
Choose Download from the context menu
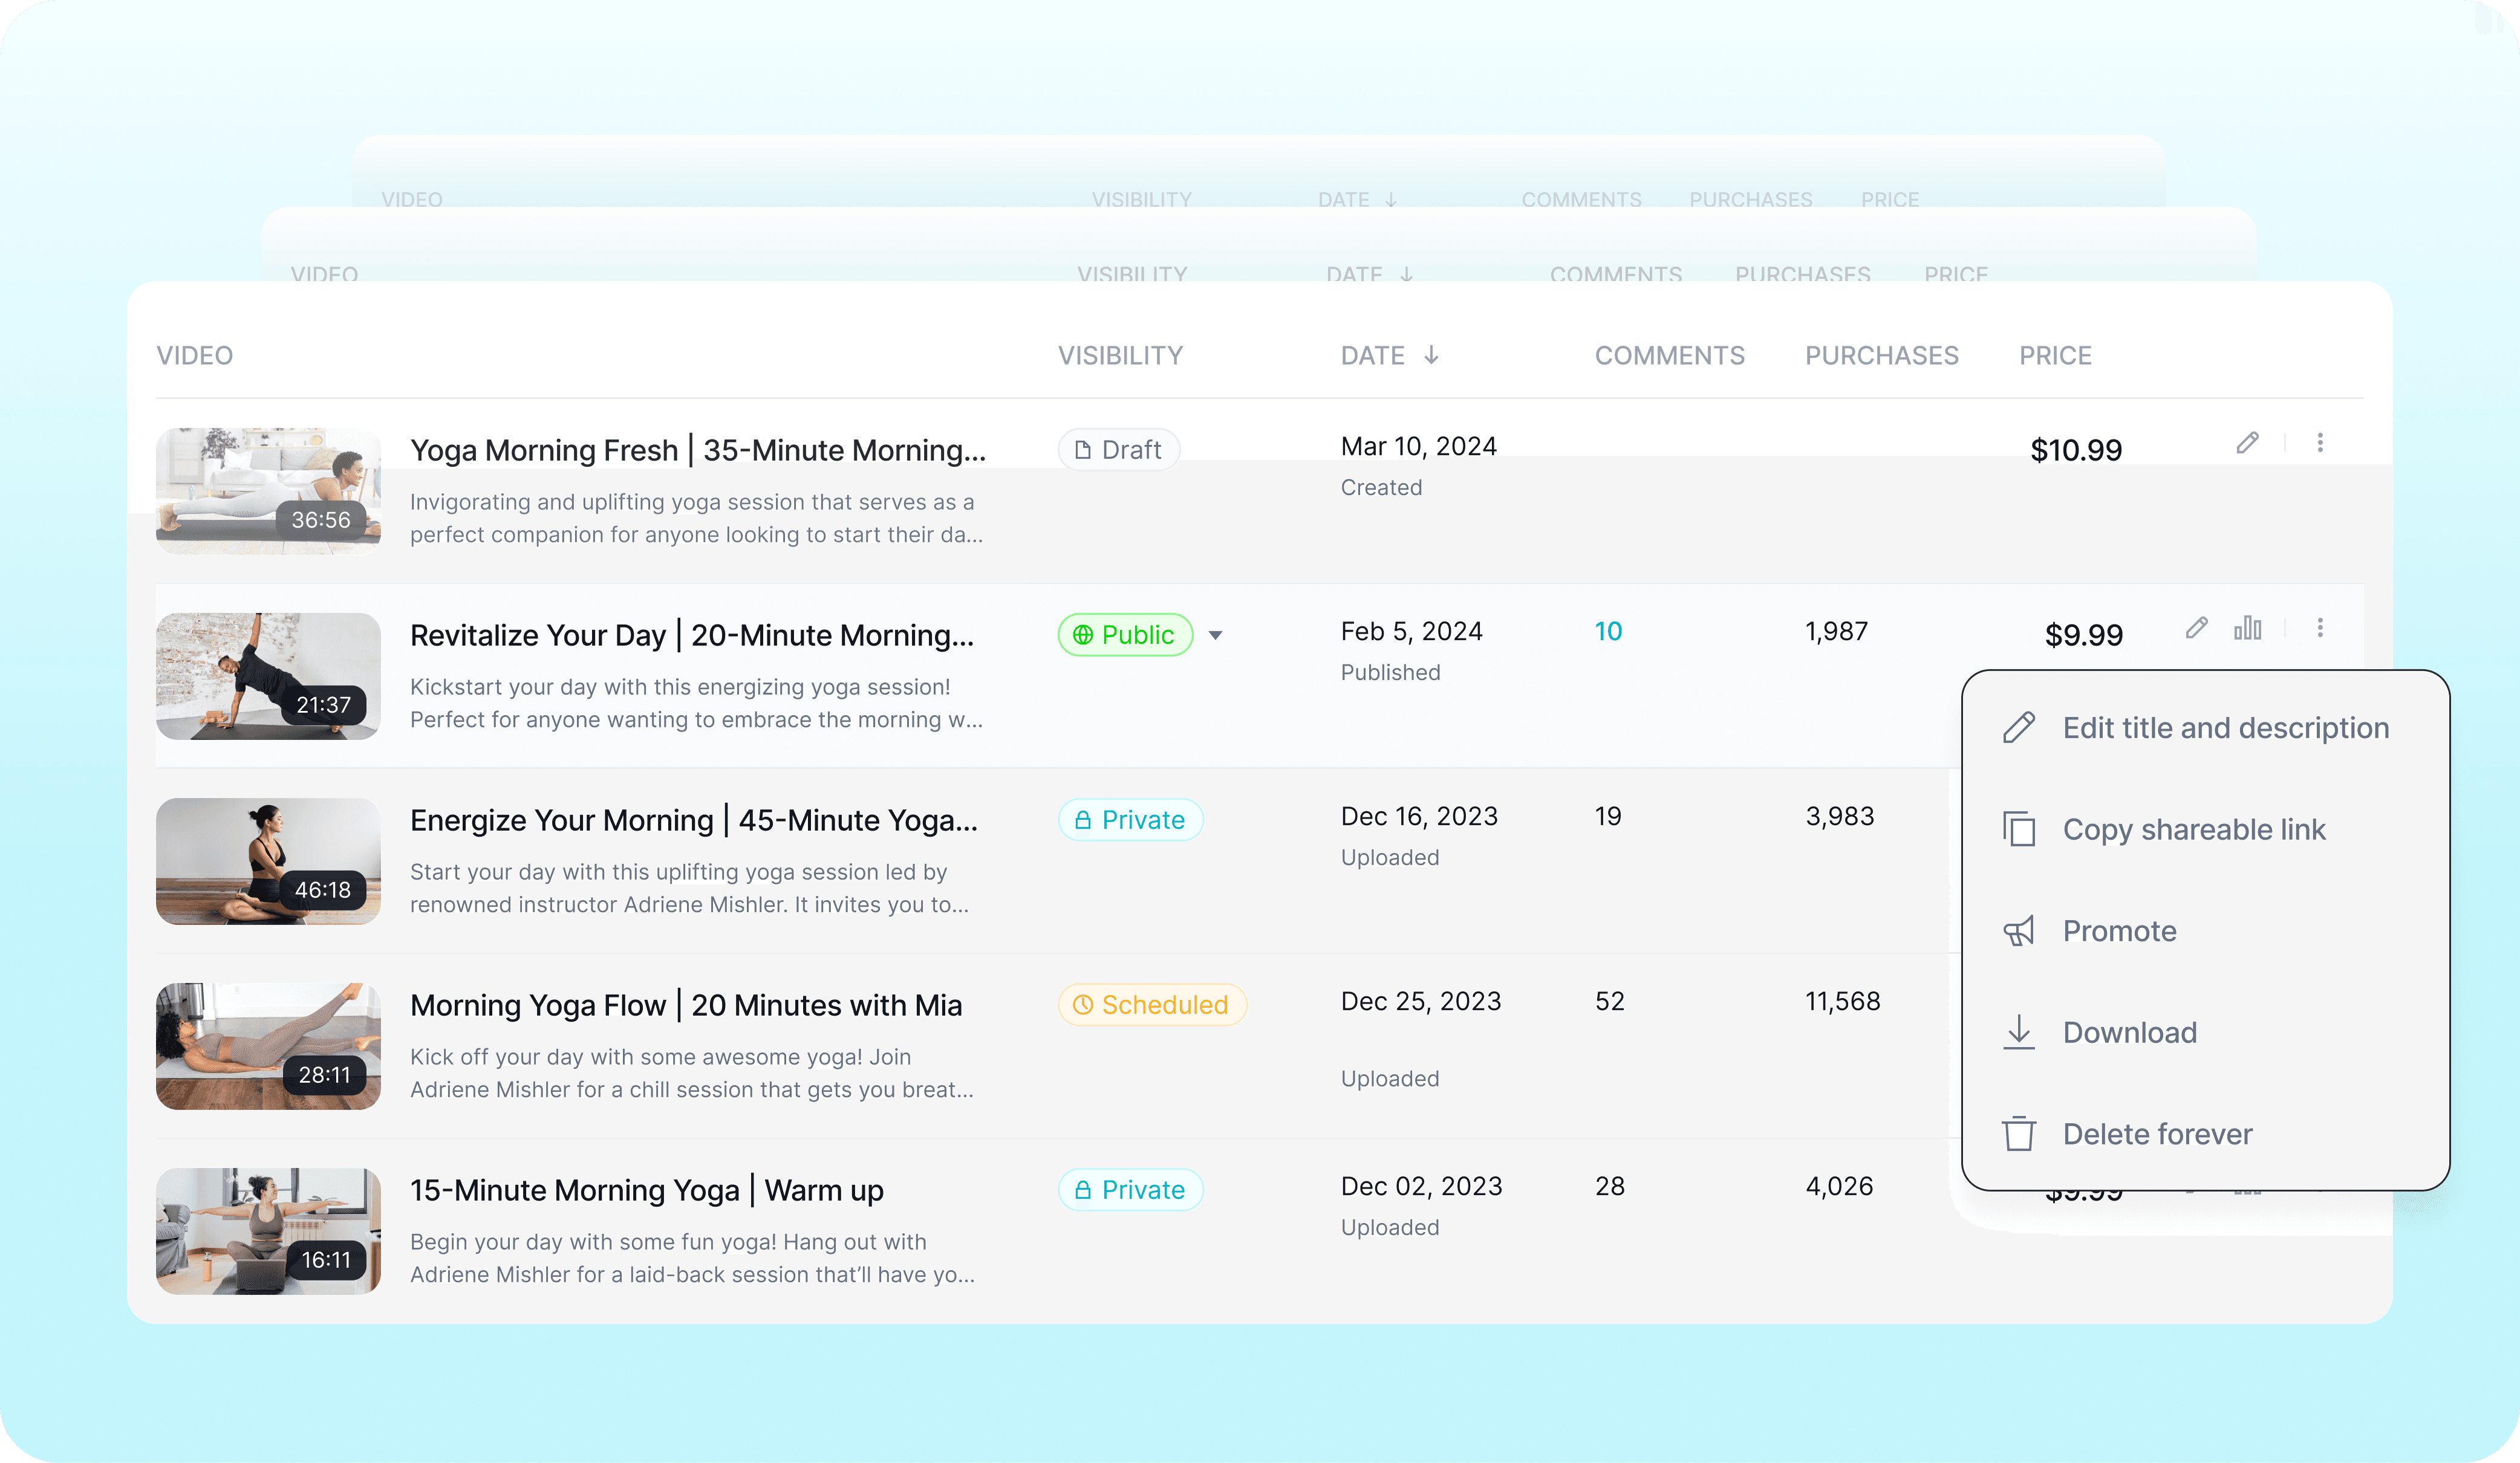coord(2129,1032)
